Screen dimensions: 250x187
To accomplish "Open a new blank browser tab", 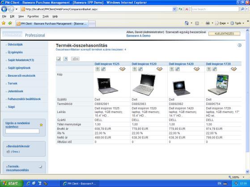I will pos(92,24).
